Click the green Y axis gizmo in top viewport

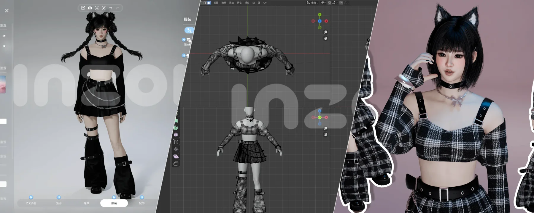tap(320, 14)
